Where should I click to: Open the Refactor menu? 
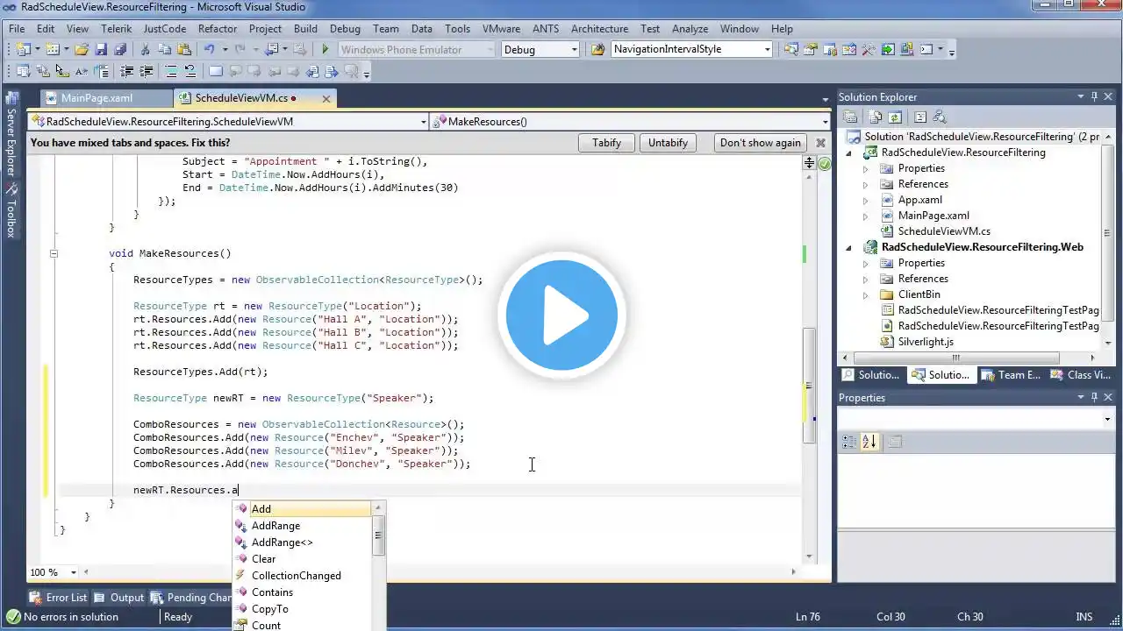[x=218, y=29]
